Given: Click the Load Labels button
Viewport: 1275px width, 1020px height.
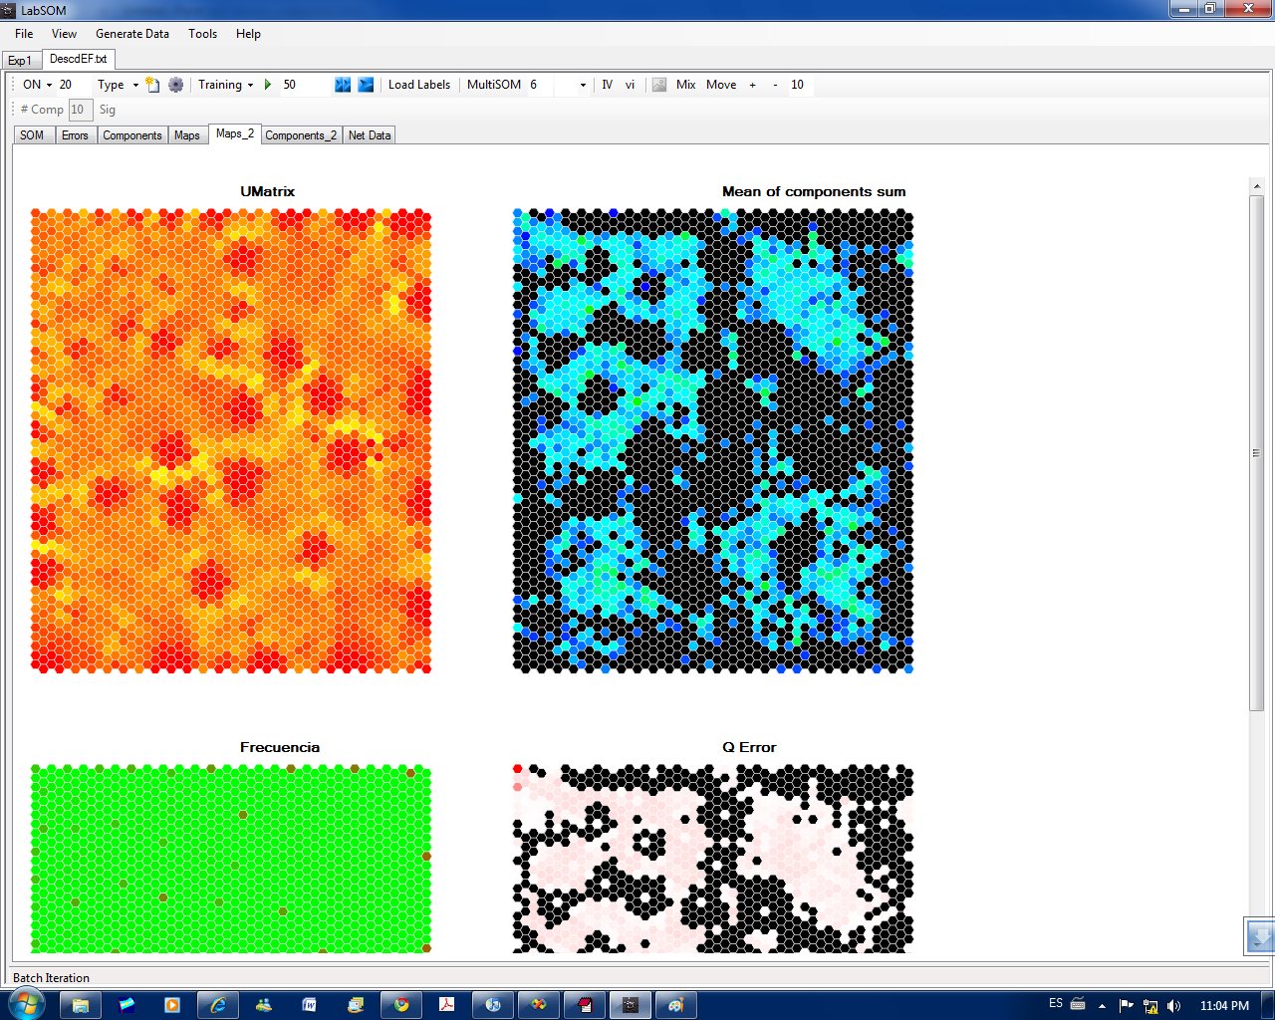Looking at the screenshot, I should pos(418,85).
